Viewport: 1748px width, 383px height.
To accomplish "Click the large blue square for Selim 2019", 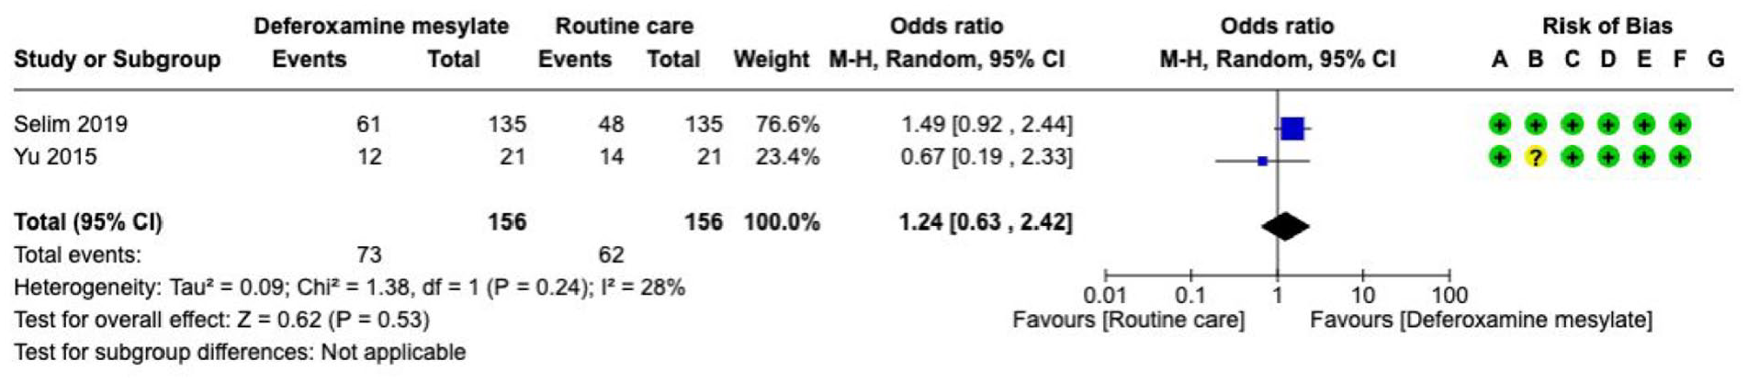I will point(1292,129).
